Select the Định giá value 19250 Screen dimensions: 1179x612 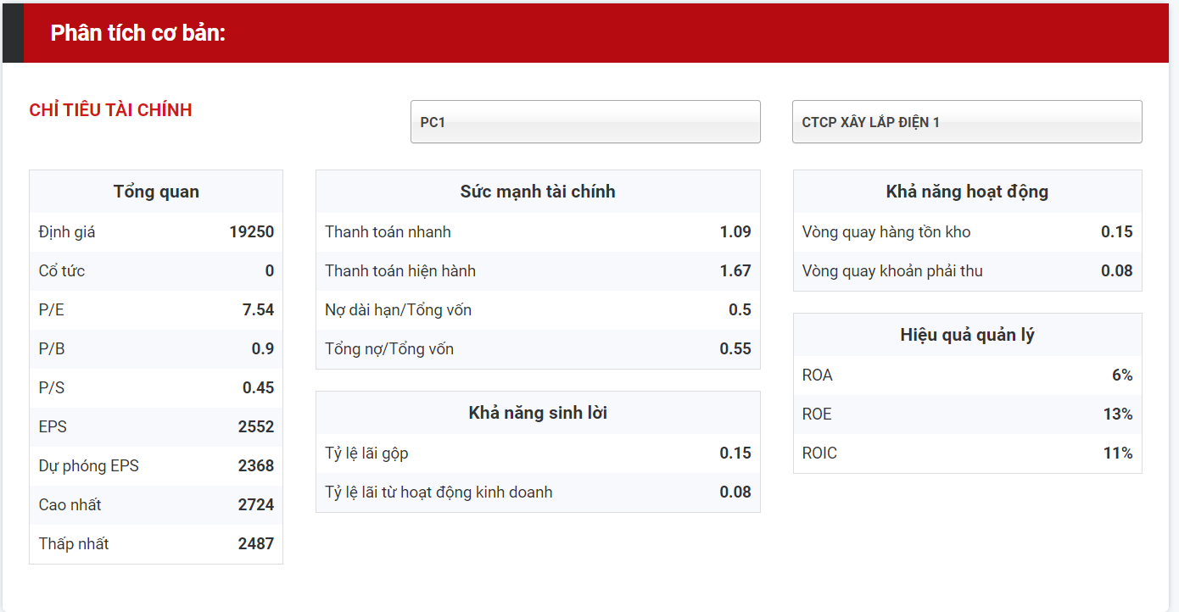coord(252,232)
